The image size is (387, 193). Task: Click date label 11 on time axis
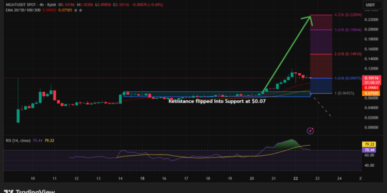pos(55,179)
